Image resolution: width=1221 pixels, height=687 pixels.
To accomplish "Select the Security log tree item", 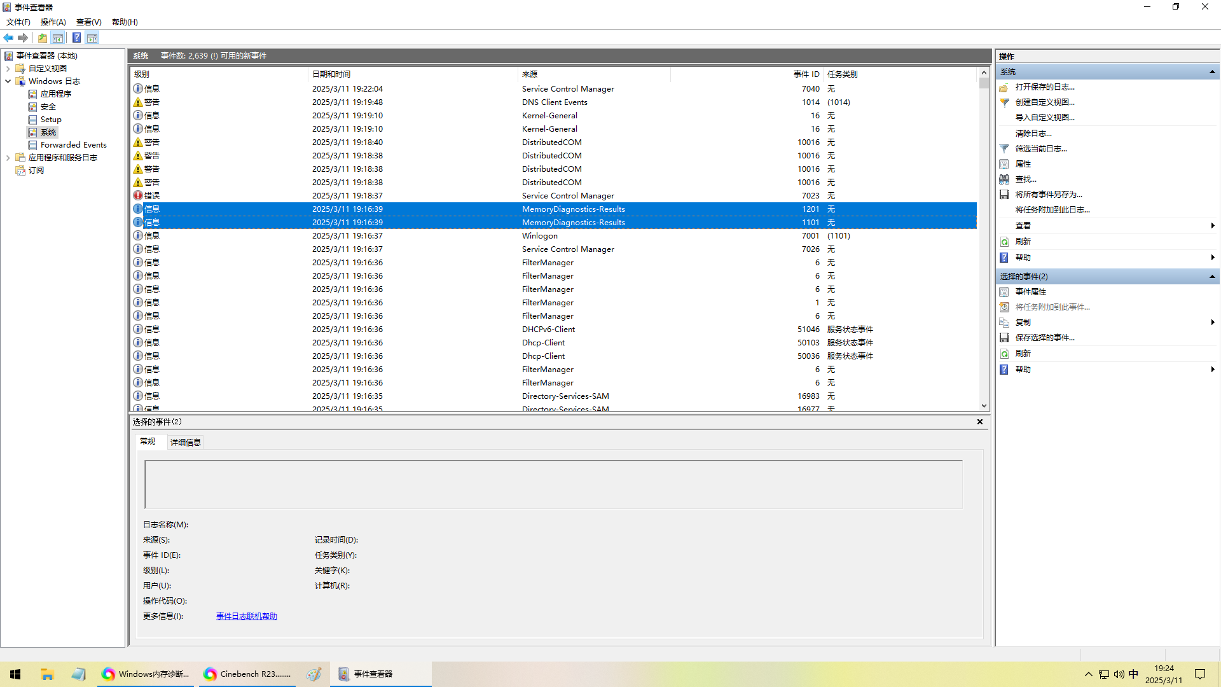I will (48, 107).
